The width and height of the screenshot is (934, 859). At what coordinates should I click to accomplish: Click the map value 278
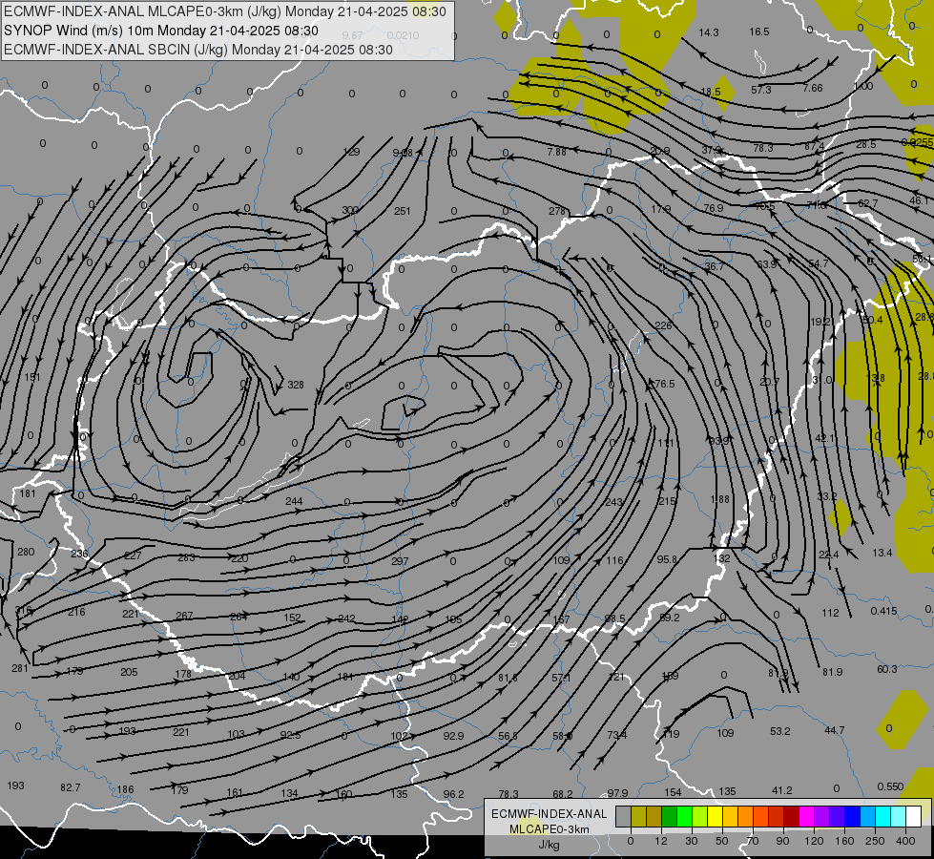[x=557, y=210]
